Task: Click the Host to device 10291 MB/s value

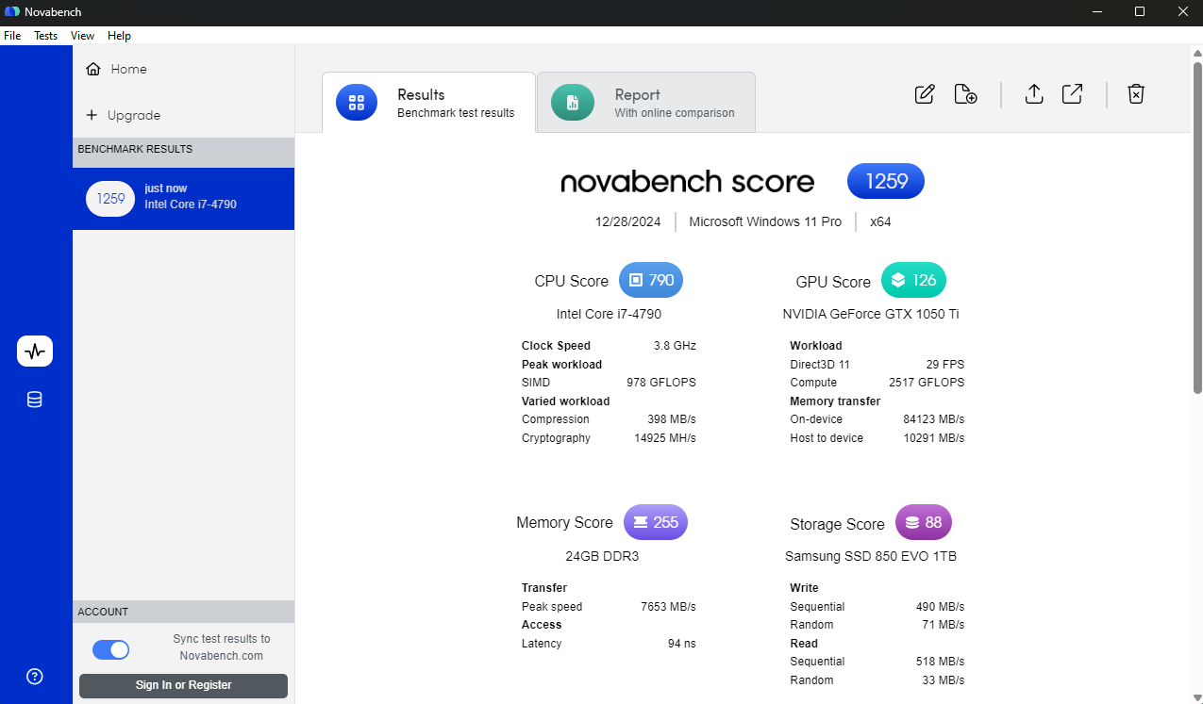Action: coord(934,438)
